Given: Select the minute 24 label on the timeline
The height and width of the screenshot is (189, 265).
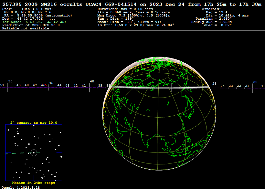Looking at the screenshot, I should [223, 86].
